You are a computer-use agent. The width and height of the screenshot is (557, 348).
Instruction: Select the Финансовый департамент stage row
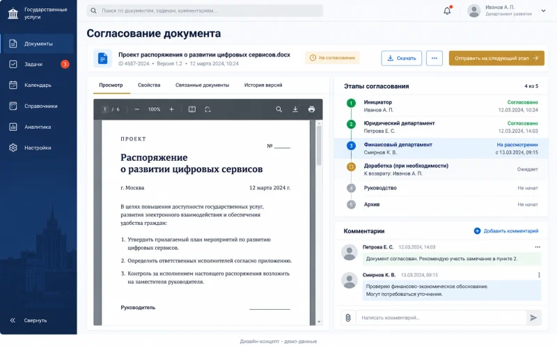[x=441, y=148]
